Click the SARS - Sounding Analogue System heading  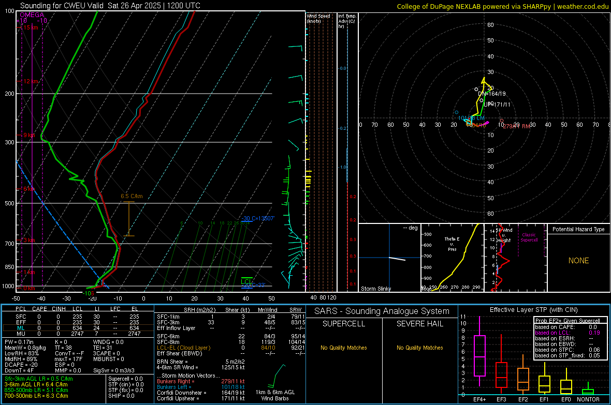pos(382,311)
